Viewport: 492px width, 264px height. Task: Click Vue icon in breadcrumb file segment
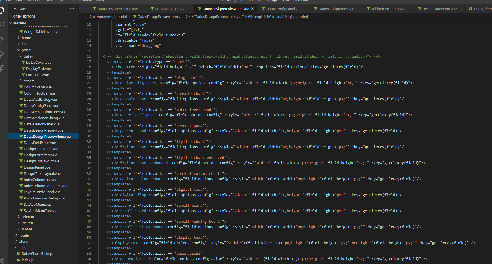click(x=135, y=17)
